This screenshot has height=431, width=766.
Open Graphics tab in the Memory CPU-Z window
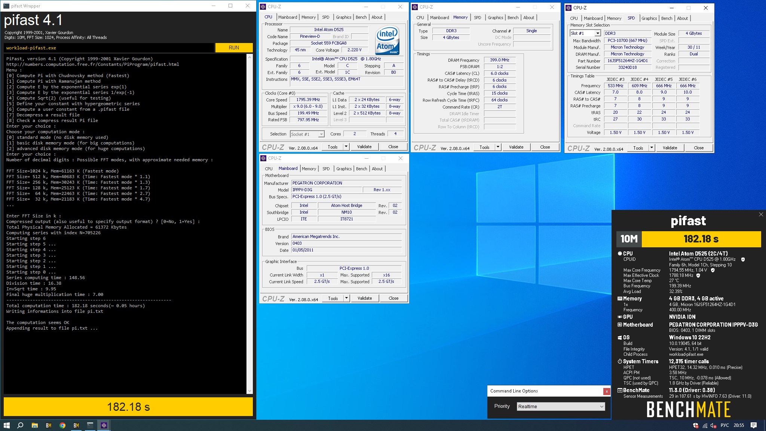(495, 18)
